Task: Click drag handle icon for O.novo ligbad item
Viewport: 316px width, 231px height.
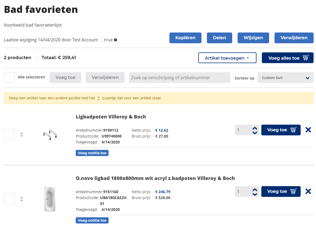Action: [22, 199]
